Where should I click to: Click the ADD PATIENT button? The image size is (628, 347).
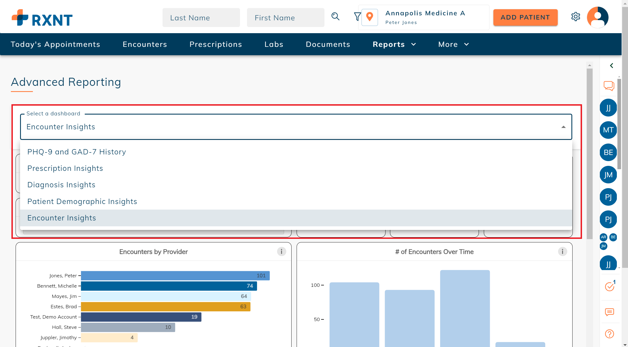tap(525, 17)
